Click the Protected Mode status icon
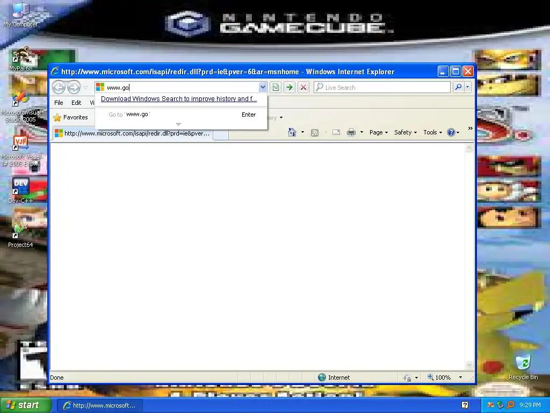550x413 pixels. (407, 378)
